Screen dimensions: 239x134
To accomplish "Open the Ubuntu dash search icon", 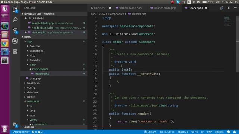I will coord(5,9).
